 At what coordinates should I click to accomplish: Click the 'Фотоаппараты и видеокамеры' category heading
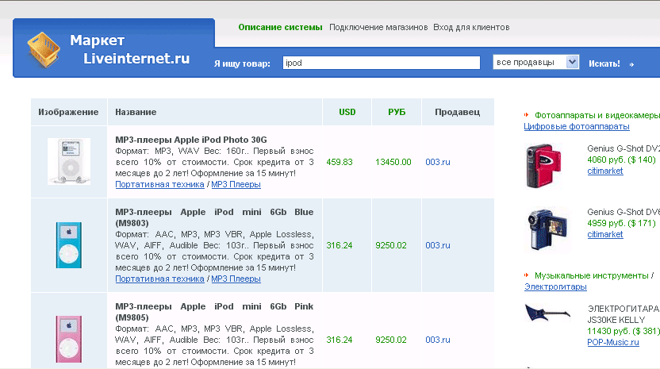(x=597, y=115)
